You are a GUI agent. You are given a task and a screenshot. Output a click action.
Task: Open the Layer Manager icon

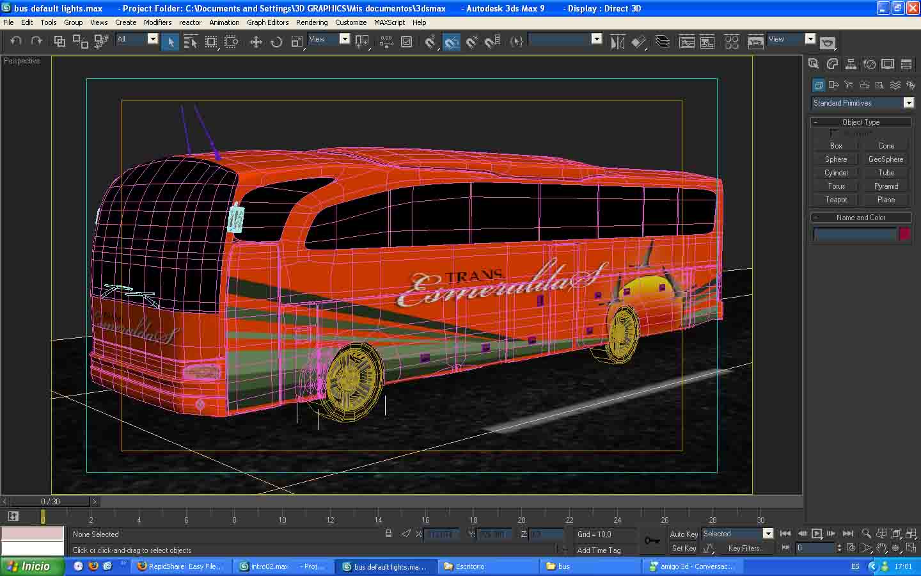click(x=663, y=42)
